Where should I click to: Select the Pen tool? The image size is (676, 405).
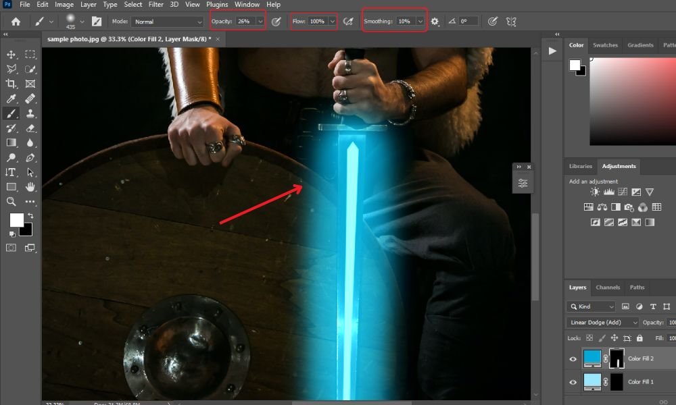click(x=30, y=157)
